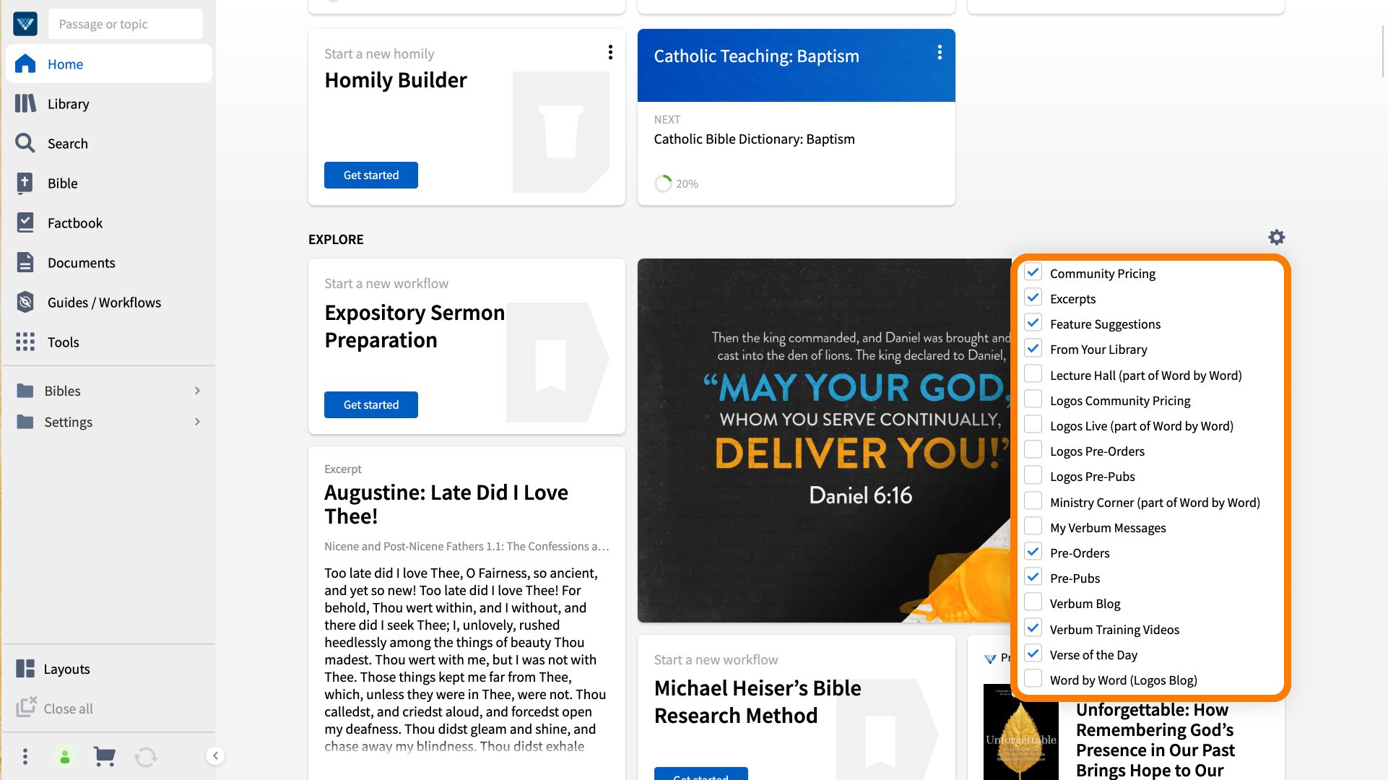Open the bottom-left three-dot menu

[25, 756]
